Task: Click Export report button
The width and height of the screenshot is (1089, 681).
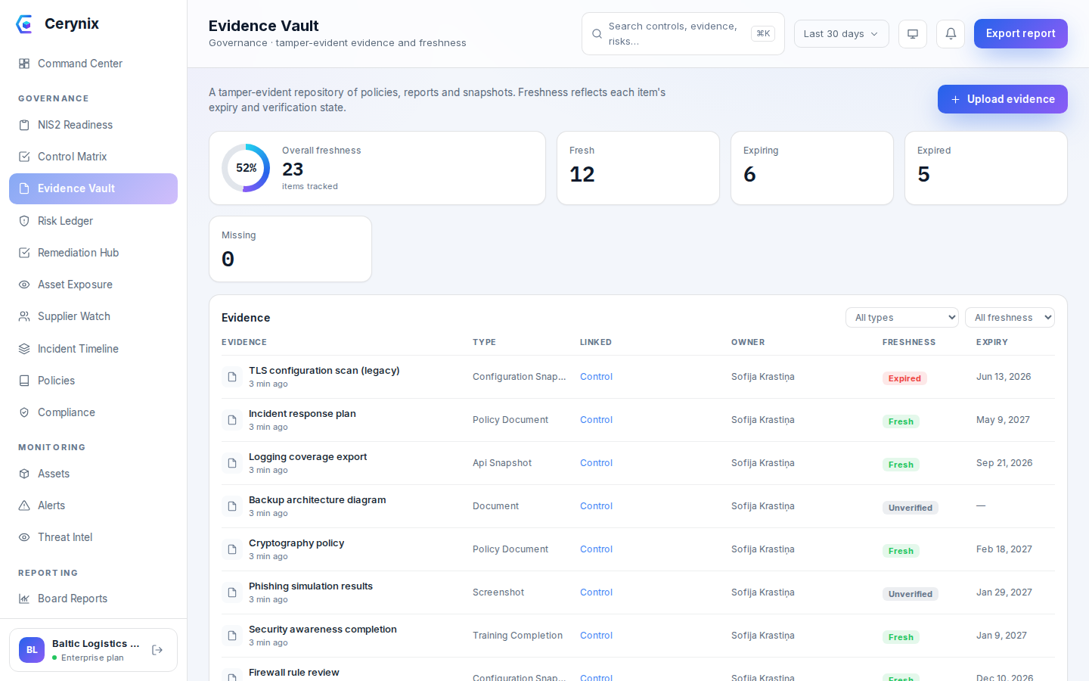Action: point(1020,33)
